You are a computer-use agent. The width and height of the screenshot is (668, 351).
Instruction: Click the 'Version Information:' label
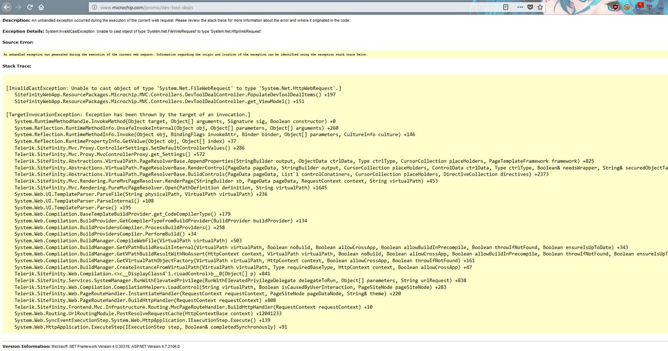coord(27,346)
